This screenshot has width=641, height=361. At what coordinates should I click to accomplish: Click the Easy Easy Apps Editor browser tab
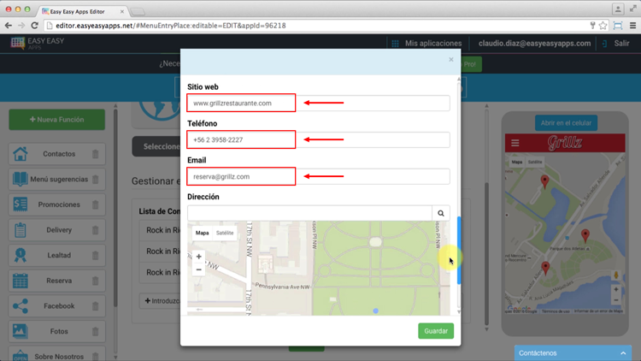click(82, 11)
